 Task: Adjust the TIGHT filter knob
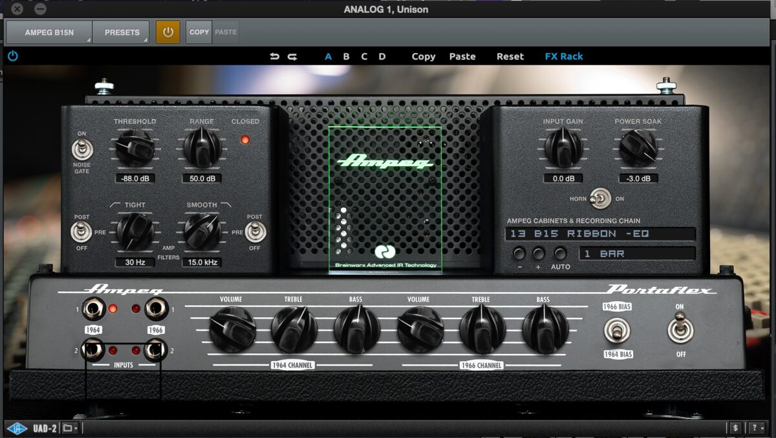coord(135,231)
